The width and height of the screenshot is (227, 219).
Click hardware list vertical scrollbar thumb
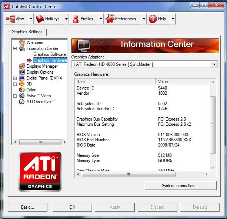coord(213,125)
